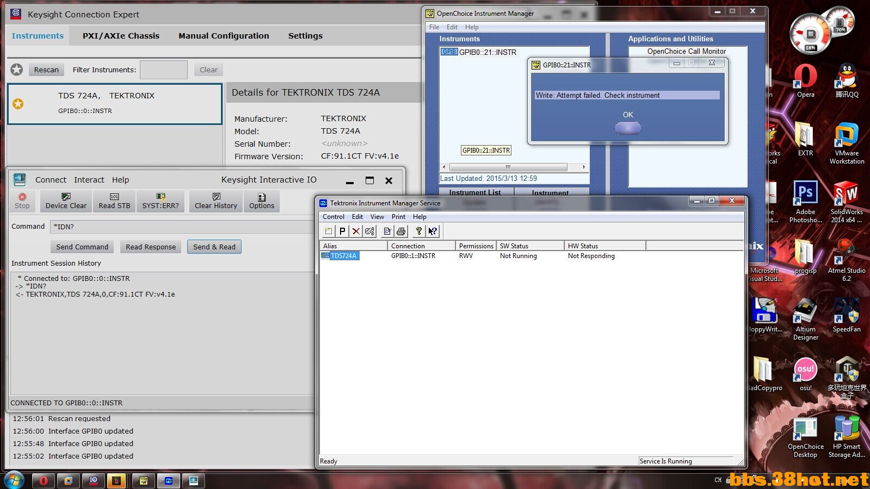Select TDS 724A TEKTRONIX instrument entry

coord(115,103)
